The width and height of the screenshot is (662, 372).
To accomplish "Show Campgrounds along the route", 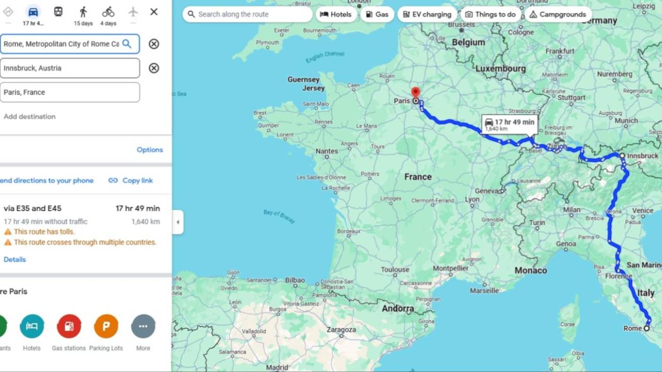I will (558, 14).
